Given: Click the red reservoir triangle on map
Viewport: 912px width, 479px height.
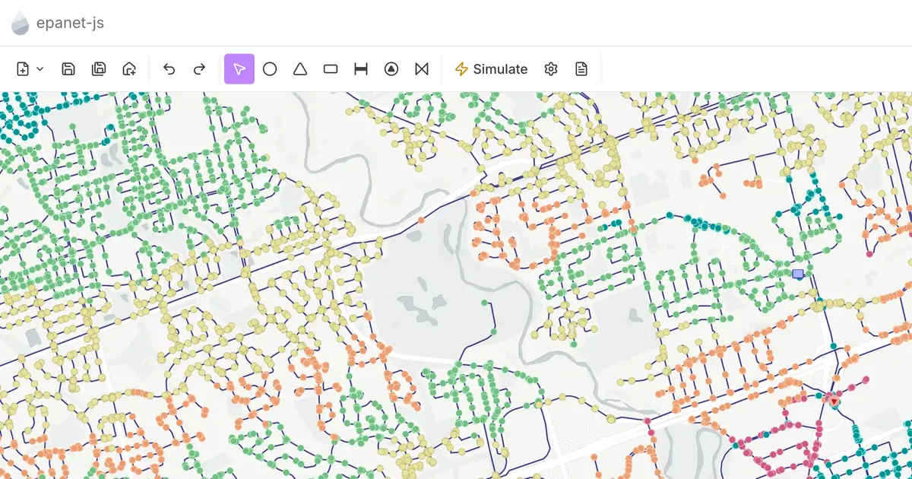Looking at the screenshot, I should pyautogui.click(x=834, y=400).
